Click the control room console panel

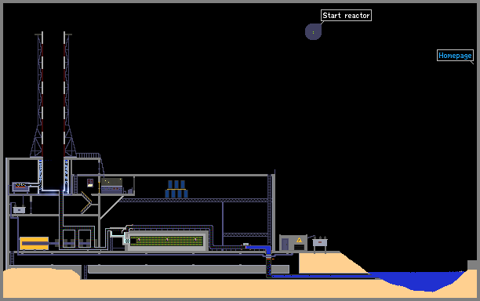tap(111, 185)
